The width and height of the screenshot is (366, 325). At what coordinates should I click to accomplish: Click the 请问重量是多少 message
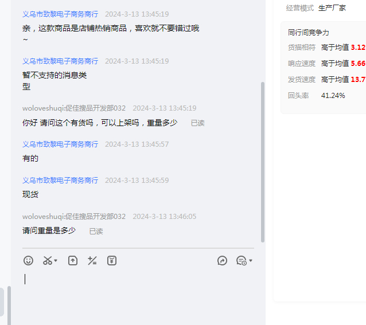[x=49, y=230]
